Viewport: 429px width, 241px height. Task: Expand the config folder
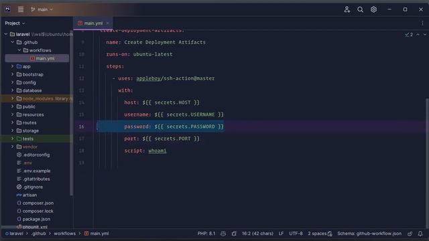point(12,82)
